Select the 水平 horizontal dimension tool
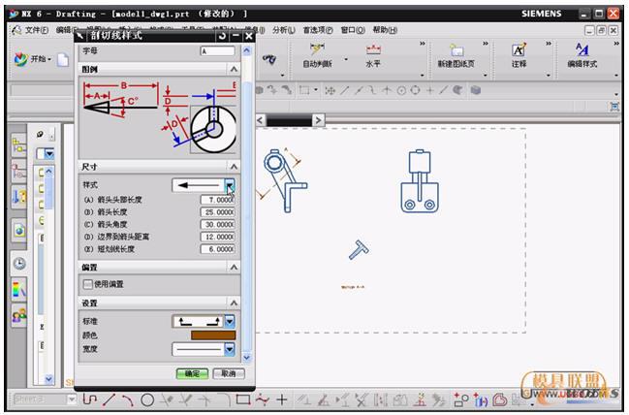 pos(373,50)
